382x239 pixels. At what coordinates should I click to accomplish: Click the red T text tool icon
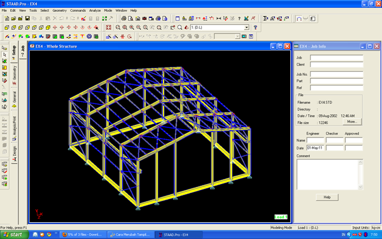[82, 36]
